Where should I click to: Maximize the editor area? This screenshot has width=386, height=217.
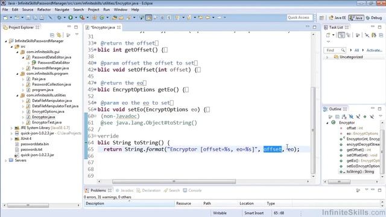(314, 27)
